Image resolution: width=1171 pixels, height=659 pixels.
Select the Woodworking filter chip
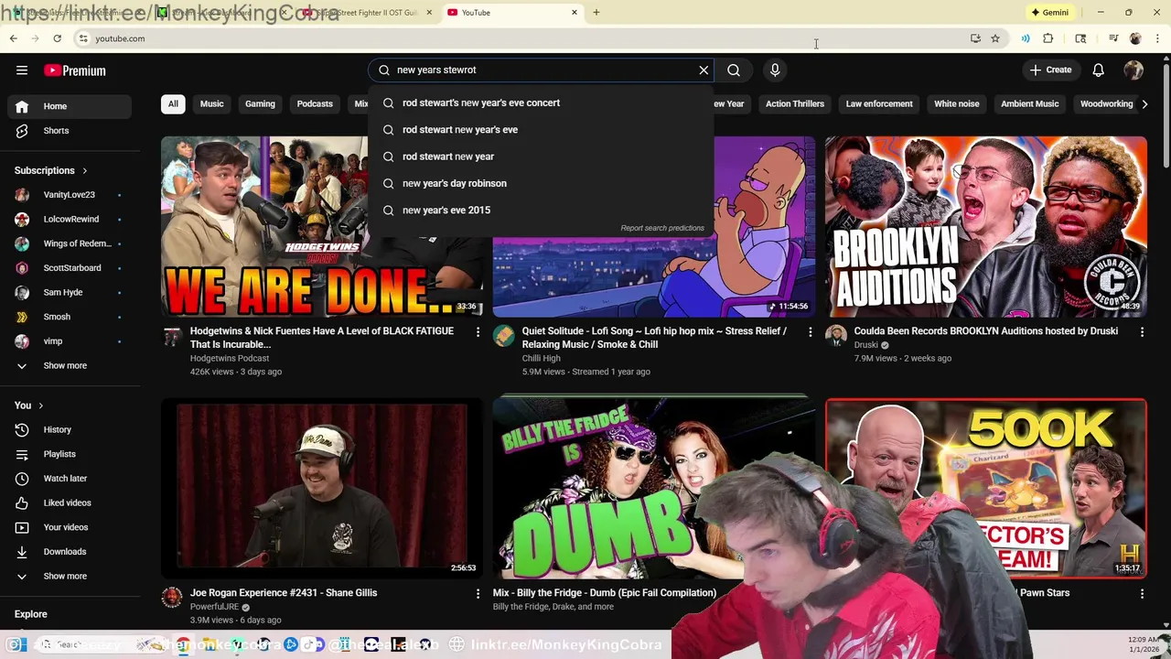1106,103
